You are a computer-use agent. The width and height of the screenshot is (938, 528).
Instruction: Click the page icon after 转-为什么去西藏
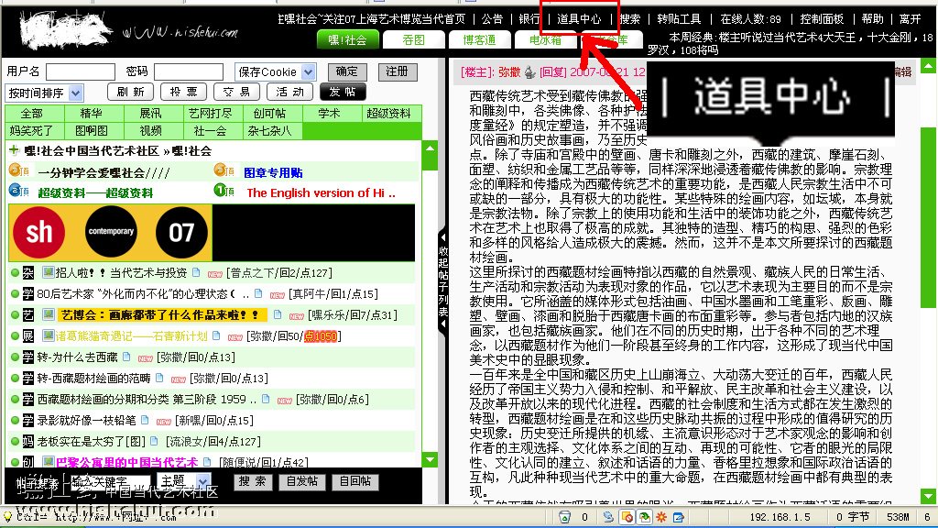[x=126, y=357]
